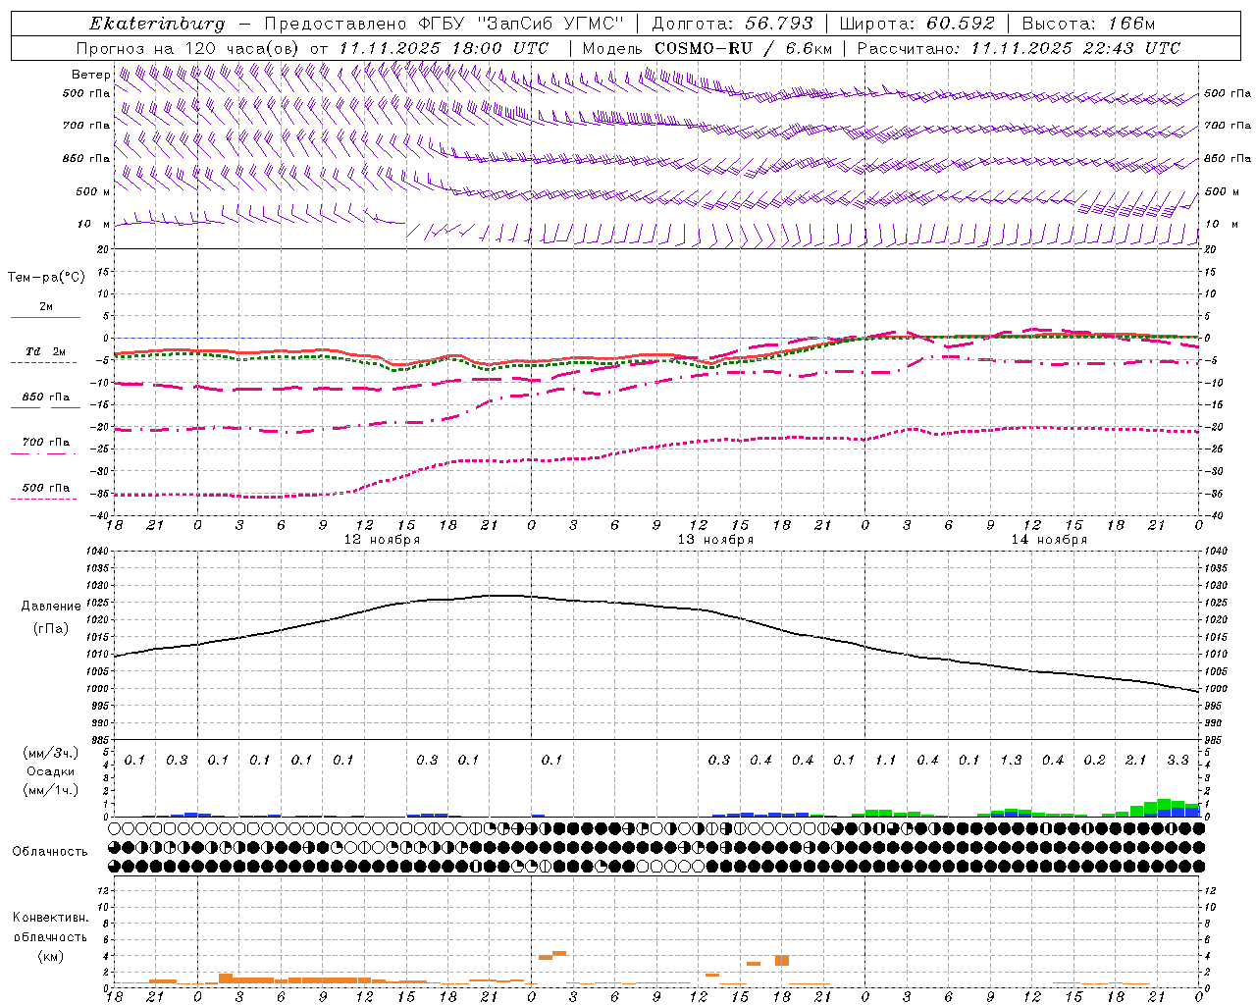Screen dimensions: 1256x1005
Task: Click the 'Td 2м' dew point legend label
Action: 46,351
